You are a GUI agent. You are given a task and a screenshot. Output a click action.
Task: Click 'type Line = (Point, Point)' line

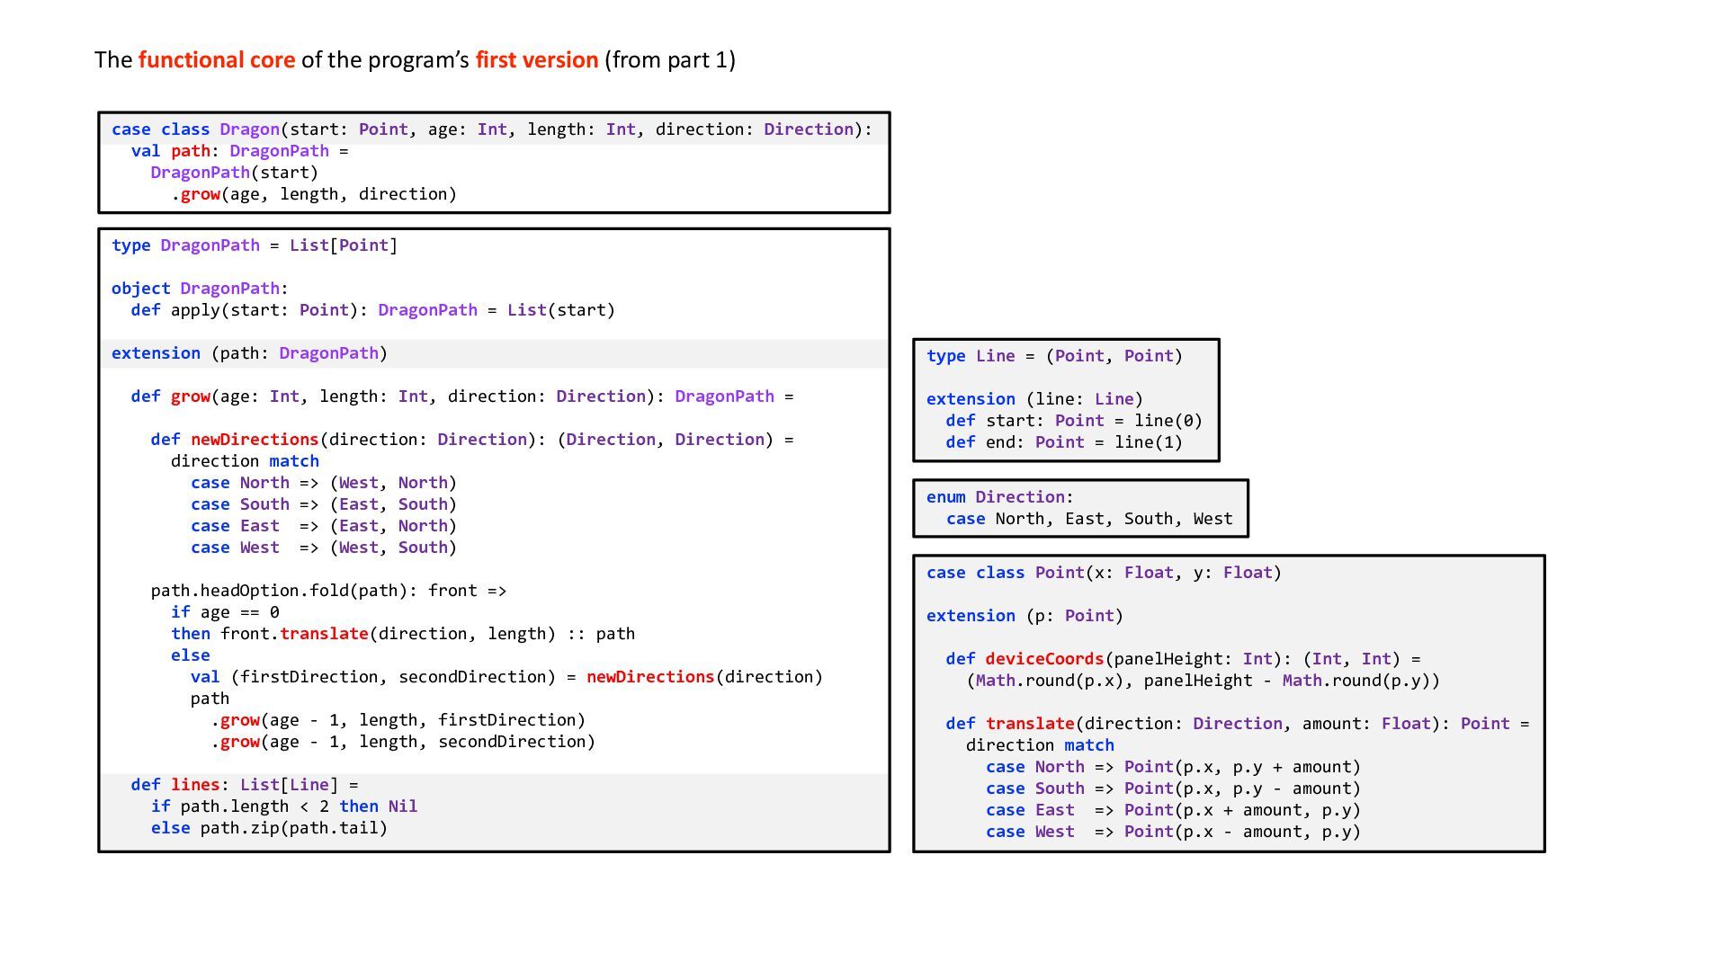click(x=1054, y=356)
